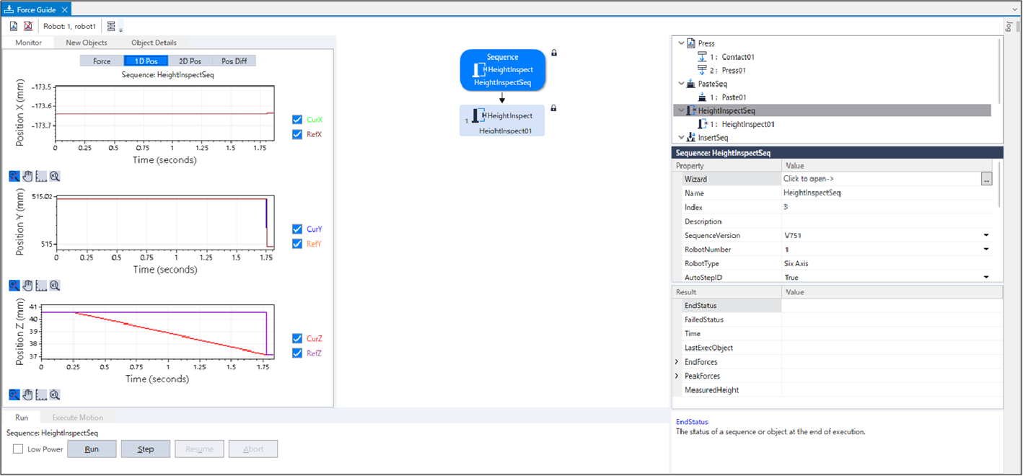The image size is (1023, 476).
Task: Click reset zoom icon under Position Z graph
Action: [x=54, y=395]
